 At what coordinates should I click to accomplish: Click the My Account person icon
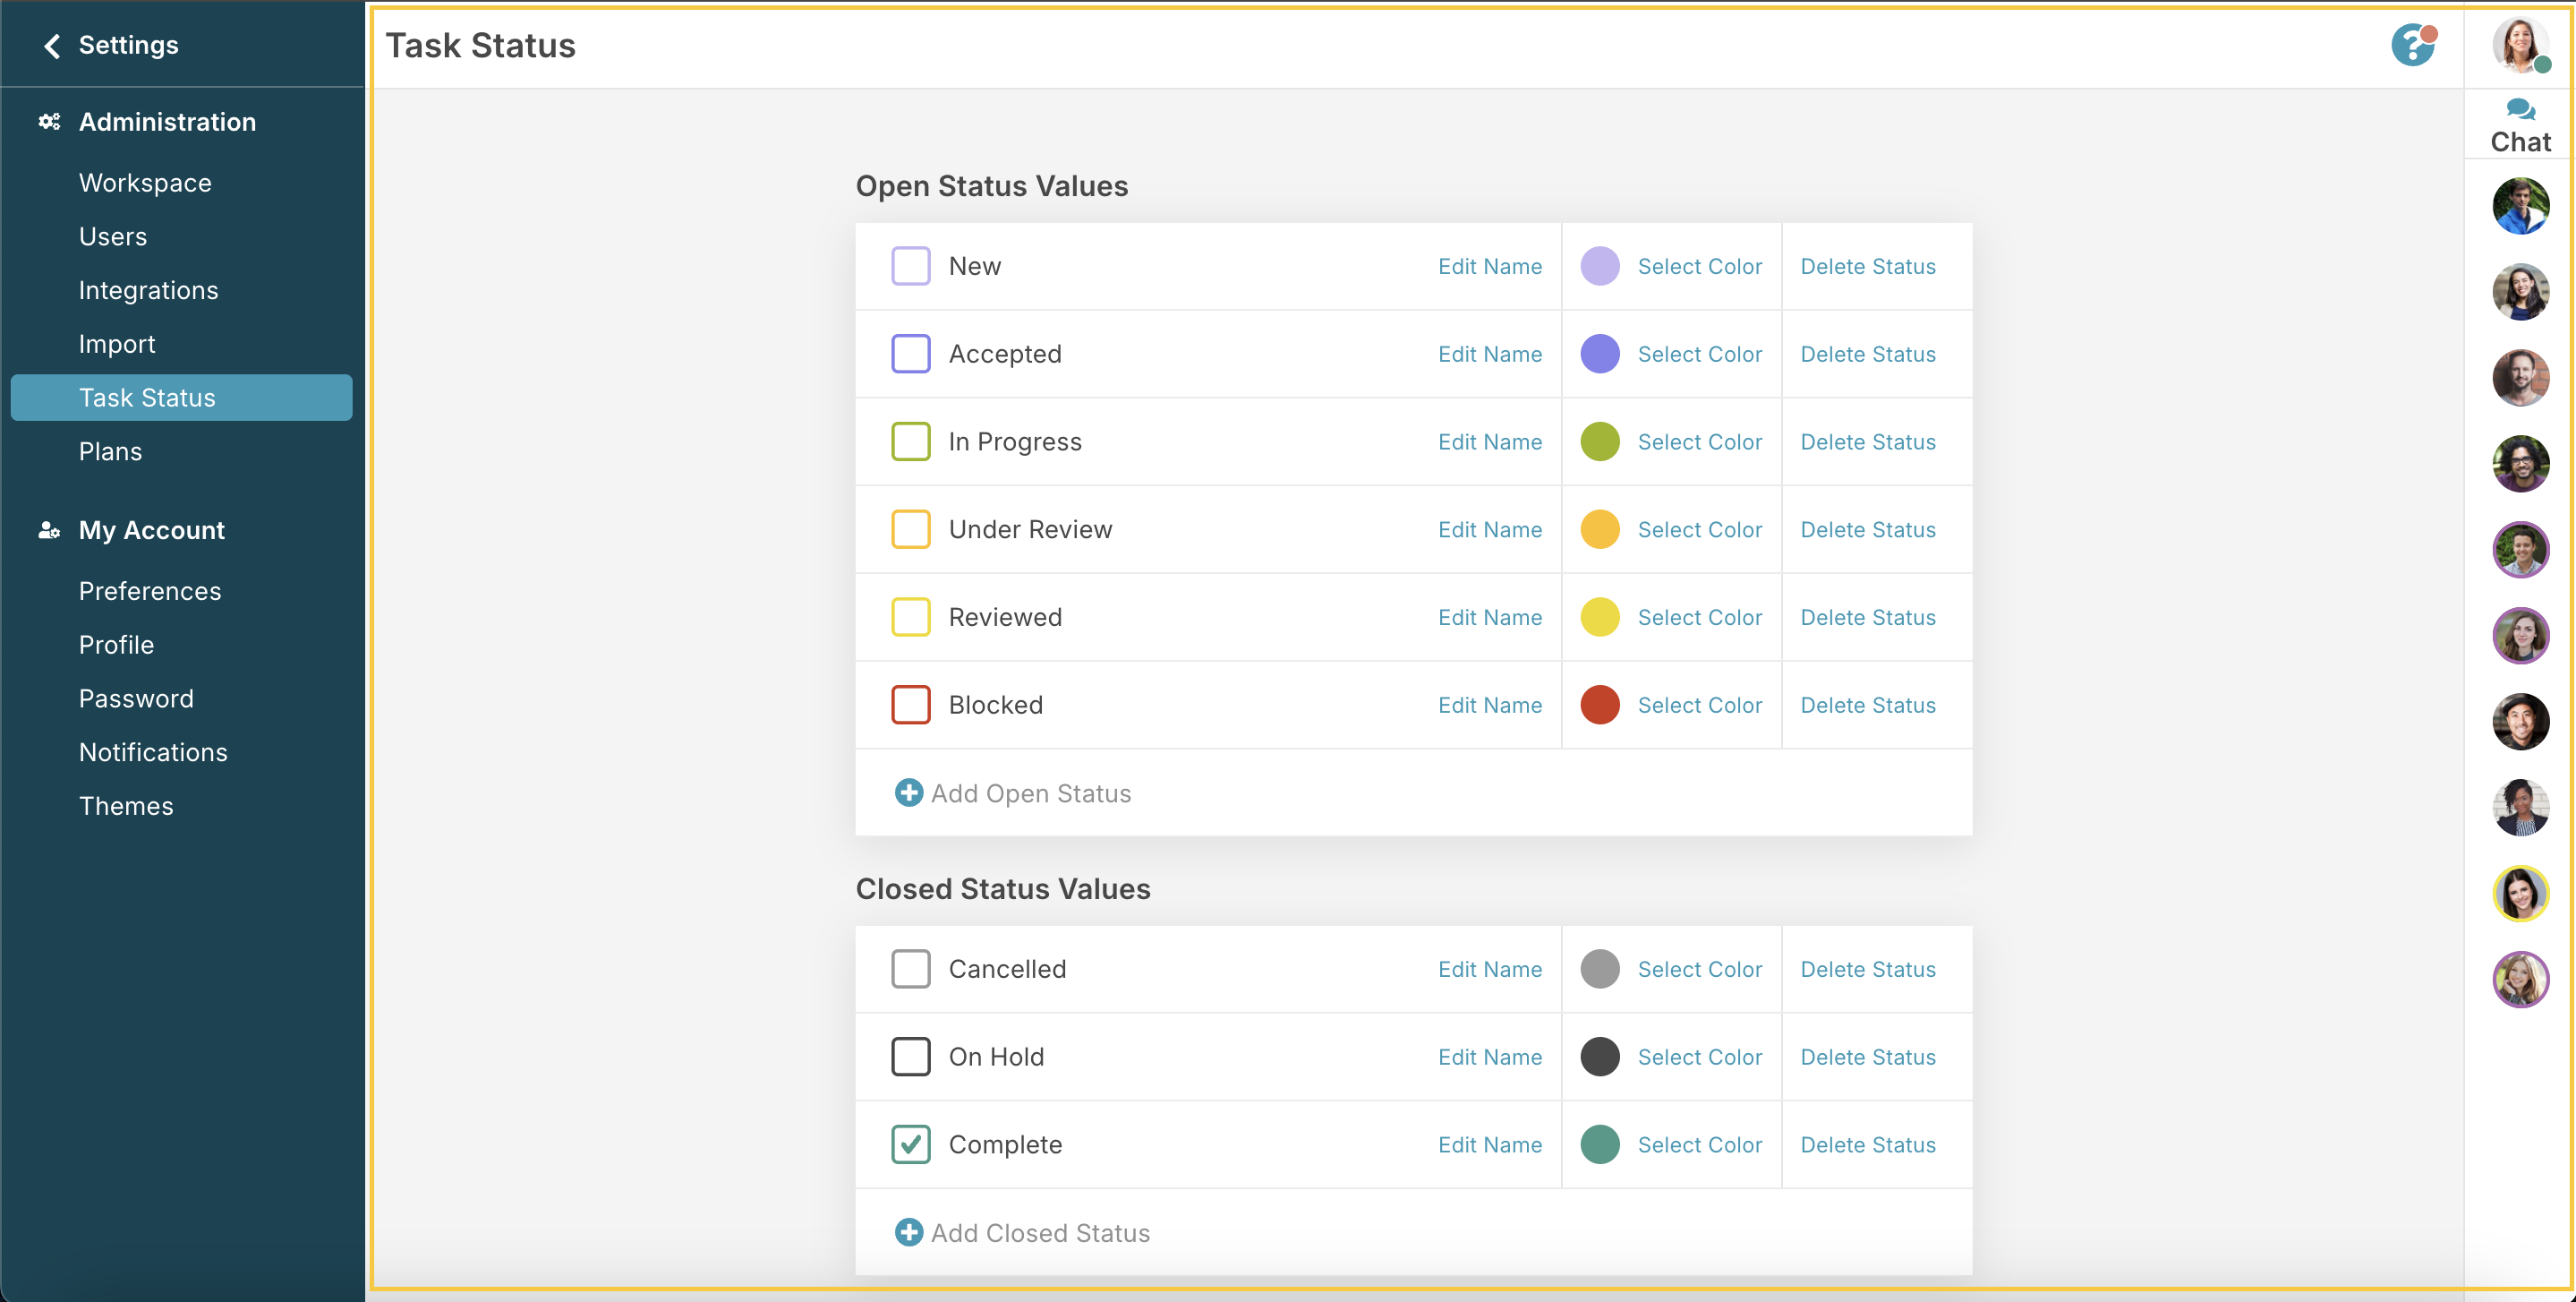(48, 530)
